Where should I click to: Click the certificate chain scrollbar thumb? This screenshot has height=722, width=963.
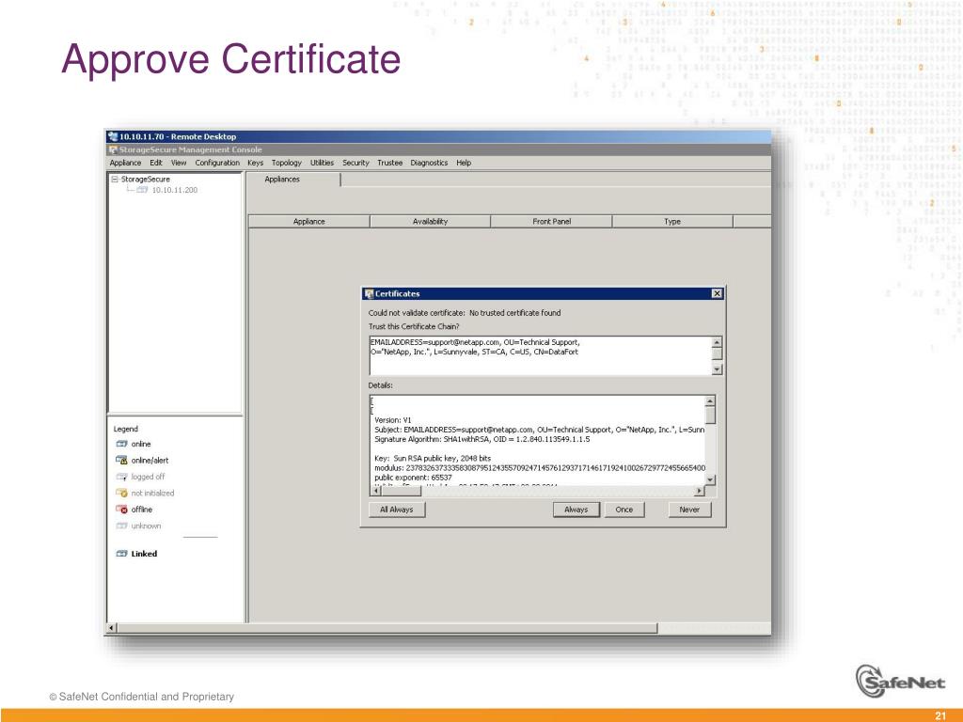[717, 353]
